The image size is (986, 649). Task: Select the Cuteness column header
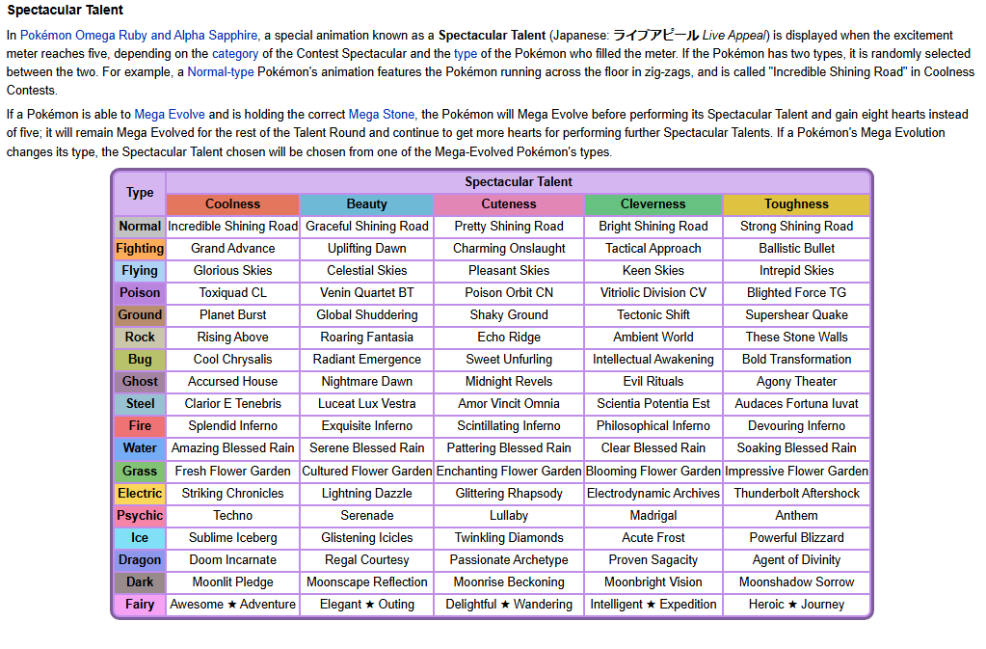click(509, 204)
